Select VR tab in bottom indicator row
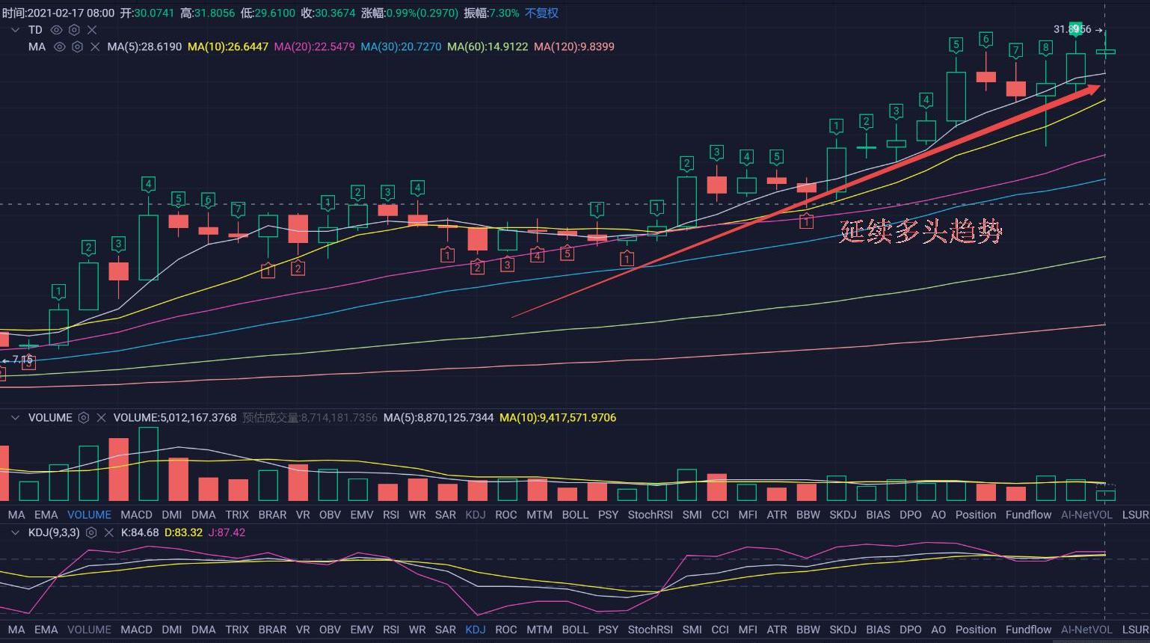The height and width of the screenshot is (643, 1150). click(303, 630)
